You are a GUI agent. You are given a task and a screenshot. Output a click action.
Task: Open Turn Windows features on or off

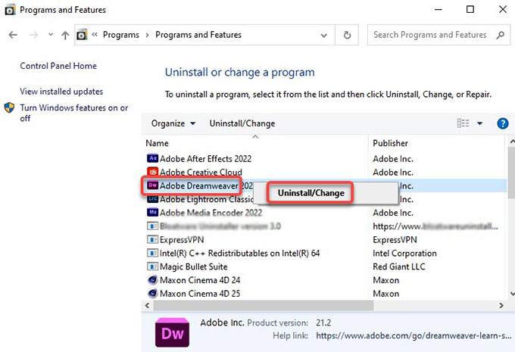(74, 113)
